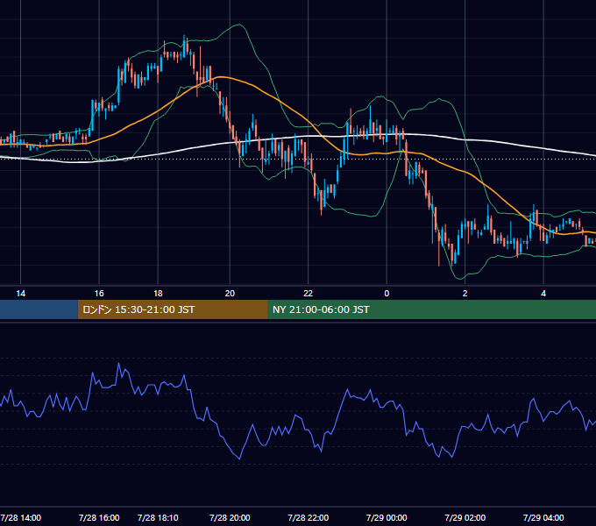Image resolution: width=596 pixels, height=526 pixels.
Task: Click the hour 0 axis label
Action: click(387, 294)
